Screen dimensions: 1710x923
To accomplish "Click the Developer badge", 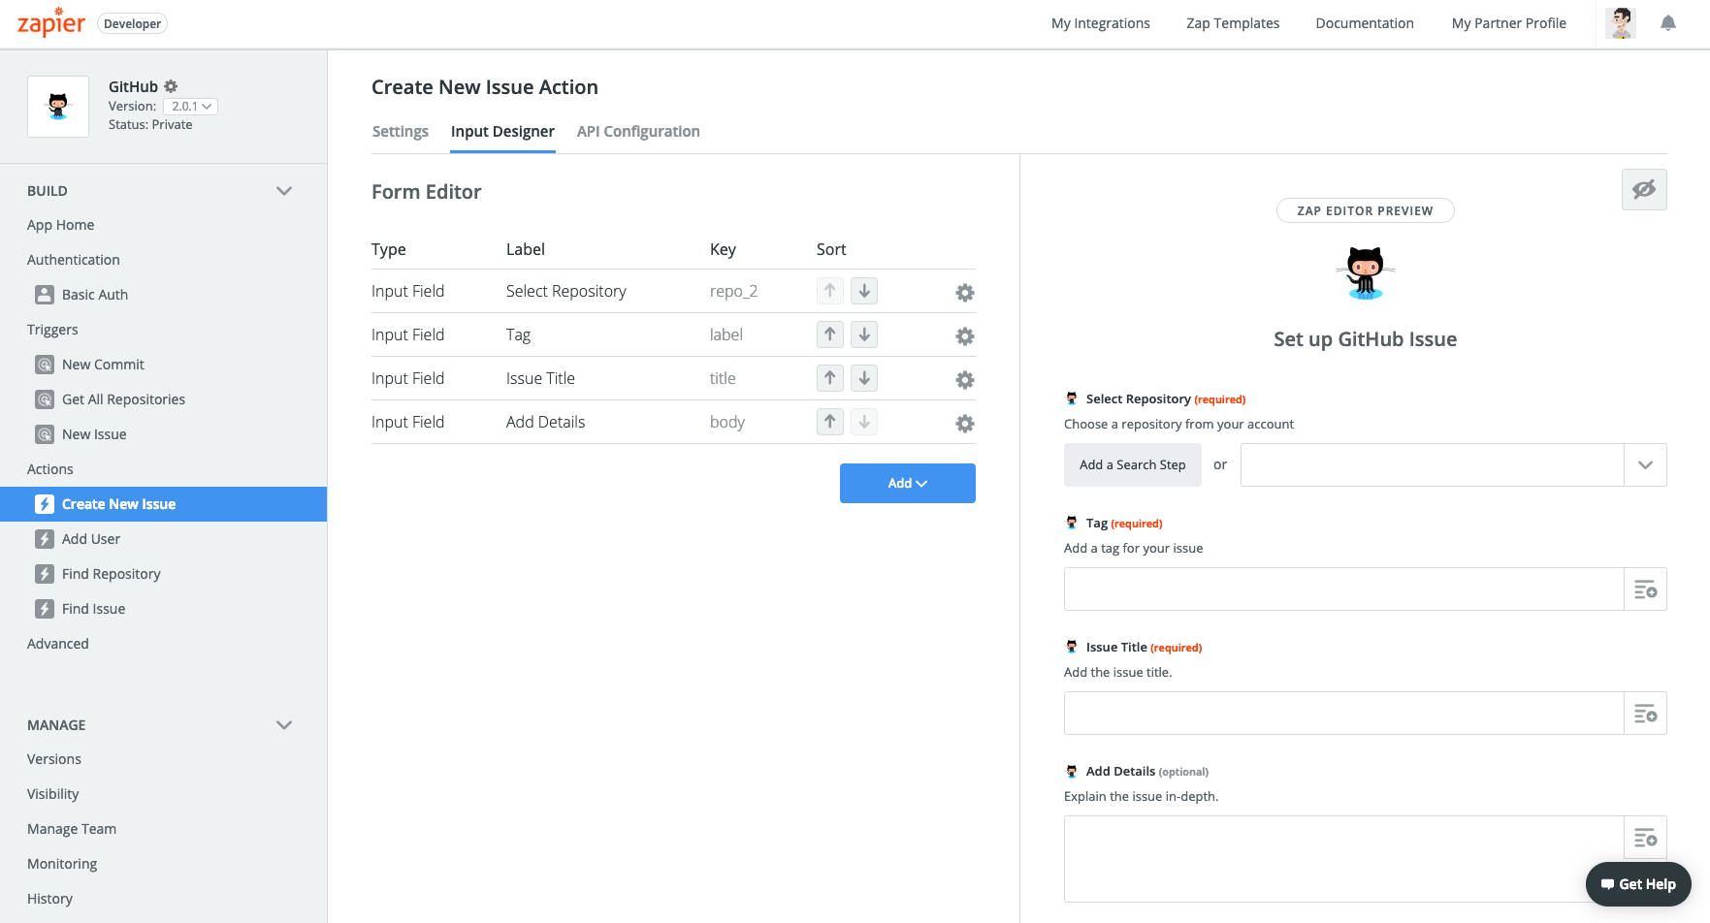I will [133, 24].
